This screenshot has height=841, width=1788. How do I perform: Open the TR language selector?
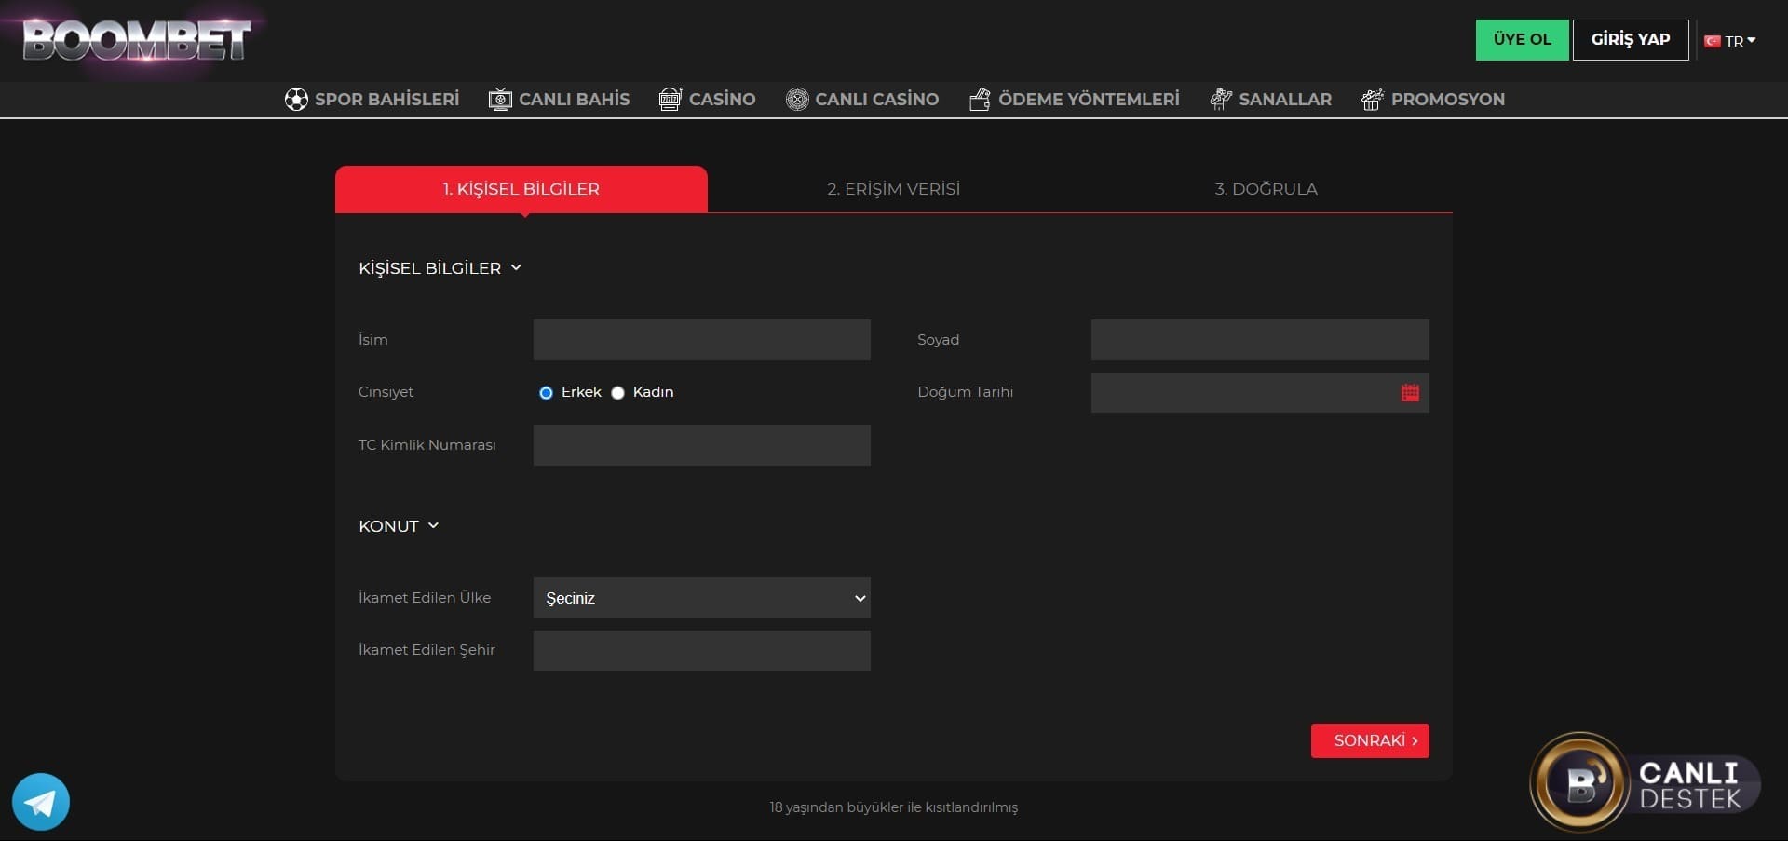[1731, 41]
